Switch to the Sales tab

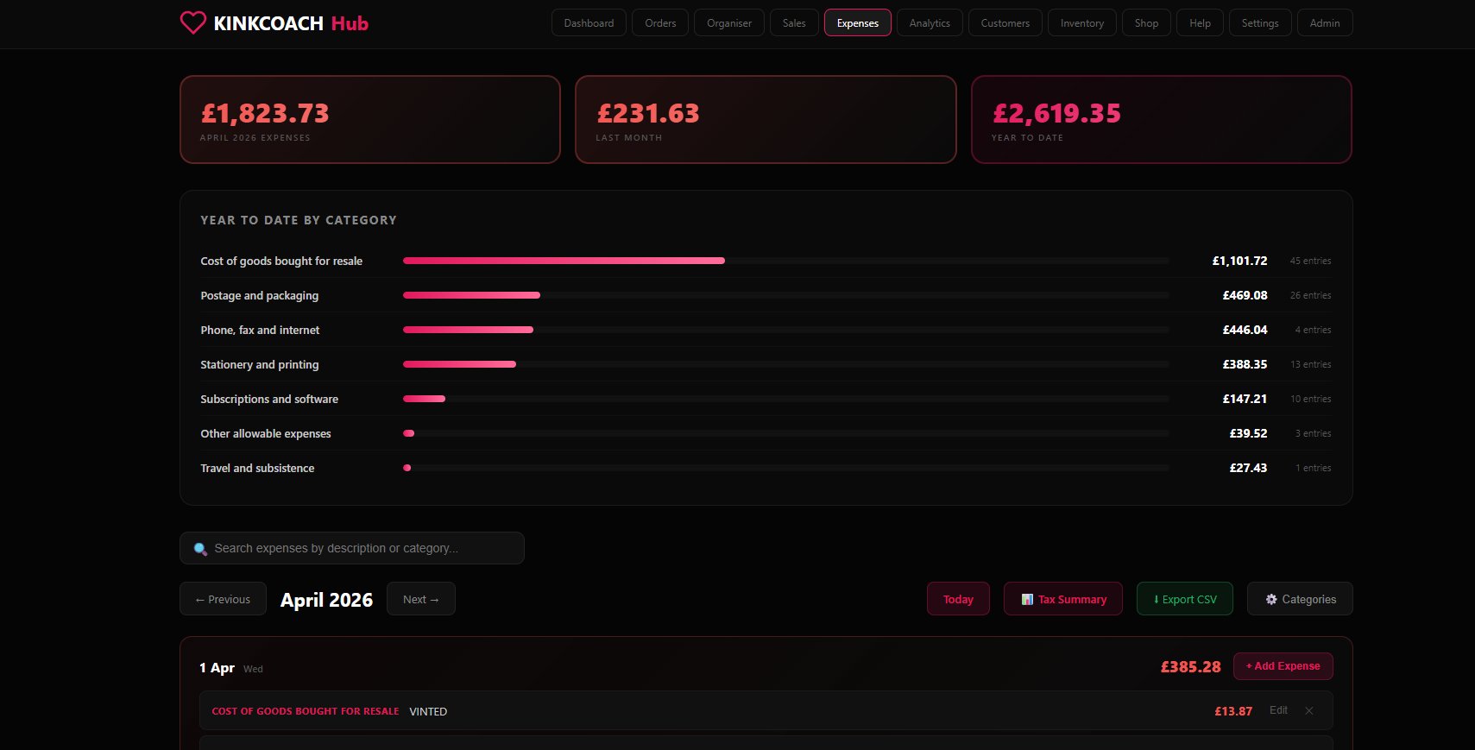(x=794, y=23)
